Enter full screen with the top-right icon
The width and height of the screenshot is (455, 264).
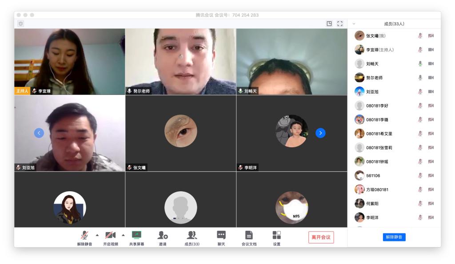(340, 24)
